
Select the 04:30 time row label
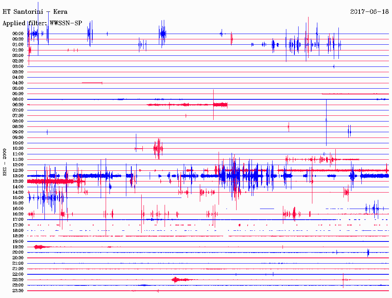click(x=18, y=83)
